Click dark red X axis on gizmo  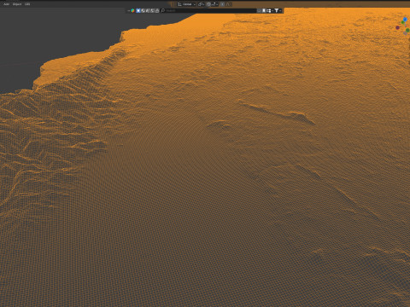pyautogui.click(x=397, y=27)
